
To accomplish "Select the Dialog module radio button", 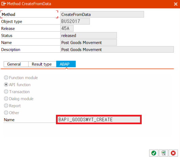I will point(6,99).
